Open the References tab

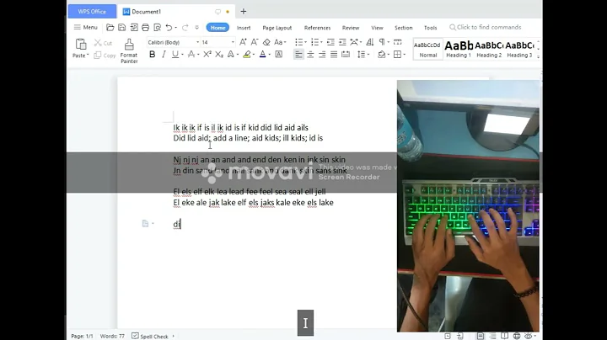tap(318, 28)
